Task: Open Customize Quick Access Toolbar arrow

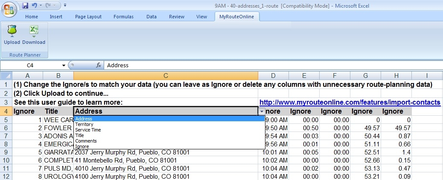Action: click(65, 6)
